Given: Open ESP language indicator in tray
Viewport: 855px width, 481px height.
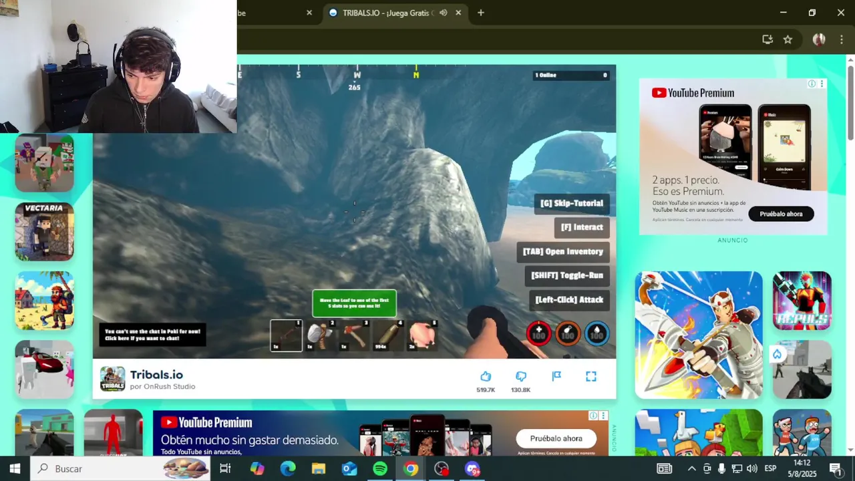Looking at the screenshot, I should 769,469.
